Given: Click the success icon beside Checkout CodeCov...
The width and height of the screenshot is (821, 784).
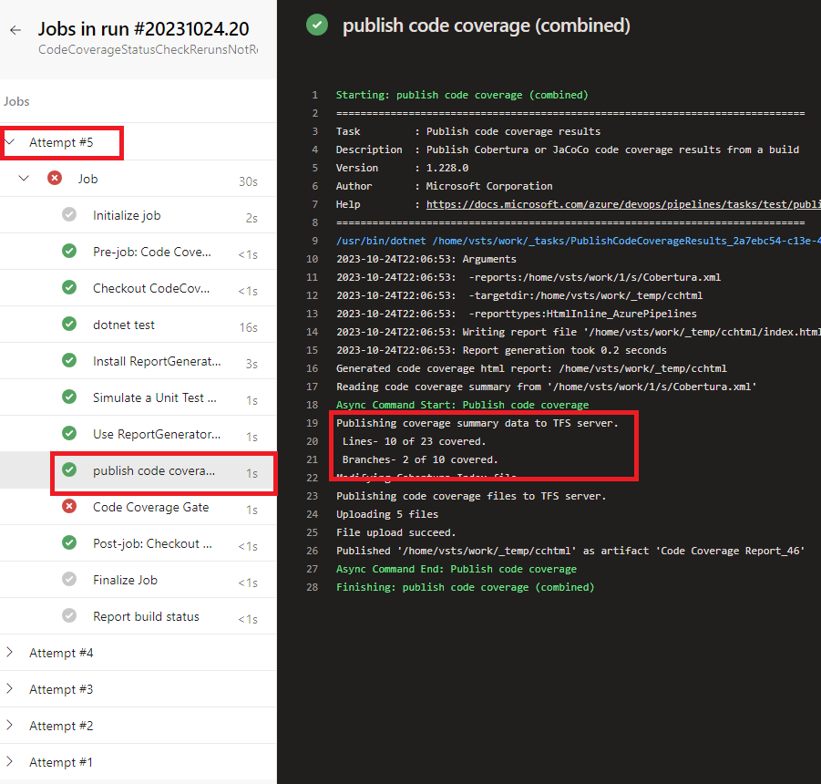Looking at the screenshot, I should click(69, 287).
